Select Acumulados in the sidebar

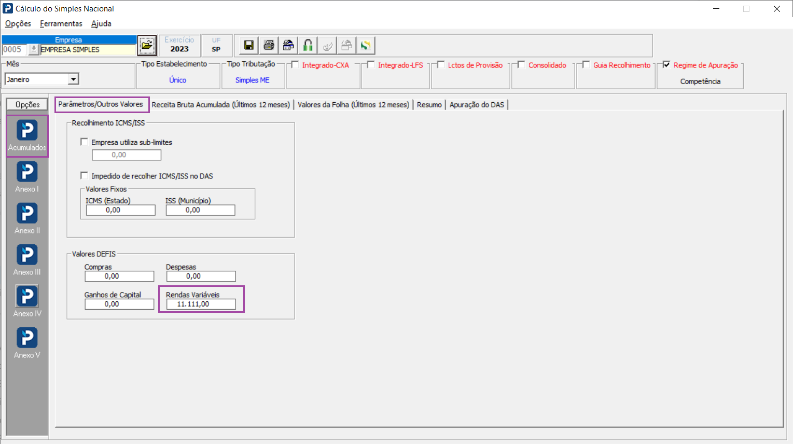[x=27, y=135]
